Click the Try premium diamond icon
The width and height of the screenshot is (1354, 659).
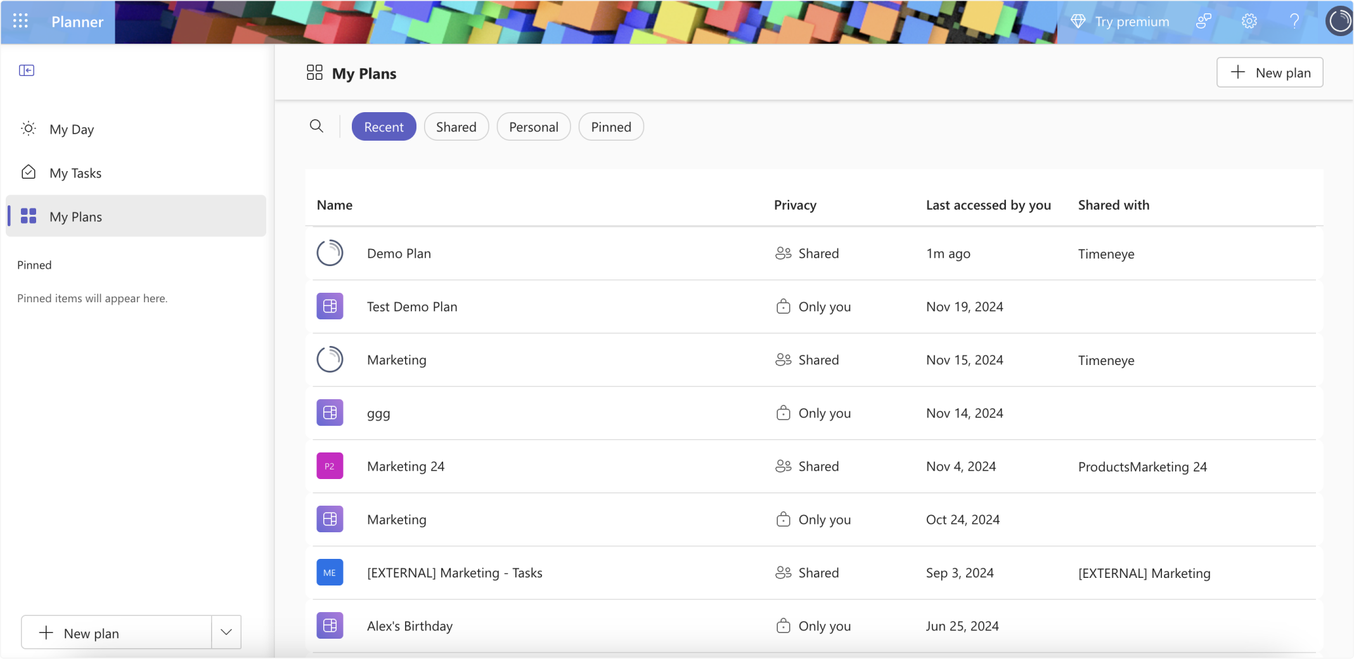point(1078,22)
